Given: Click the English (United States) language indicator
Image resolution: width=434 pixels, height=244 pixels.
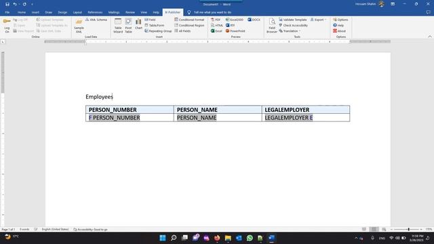Looking at the screenshot, I should [55, 229].
